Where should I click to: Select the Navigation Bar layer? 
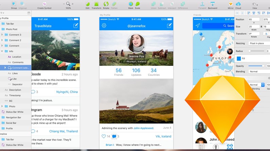(x=16, y=117)
